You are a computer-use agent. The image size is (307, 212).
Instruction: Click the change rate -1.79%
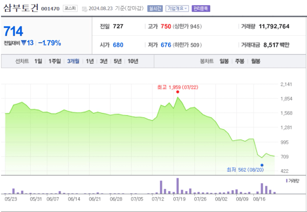(50, 43)
